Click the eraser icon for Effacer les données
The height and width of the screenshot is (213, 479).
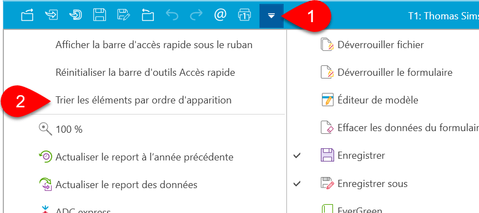pyautogui.click(x=327, y=128)
